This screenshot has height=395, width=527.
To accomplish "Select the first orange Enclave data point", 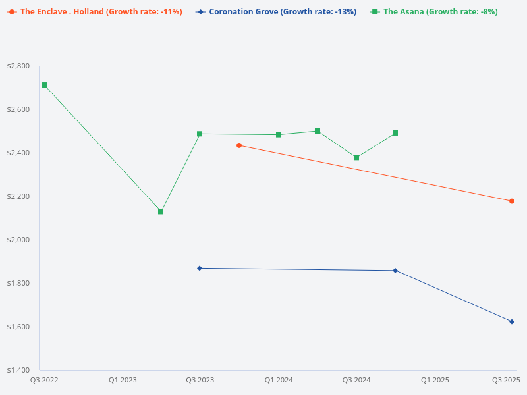I will (x=239, y=145).
